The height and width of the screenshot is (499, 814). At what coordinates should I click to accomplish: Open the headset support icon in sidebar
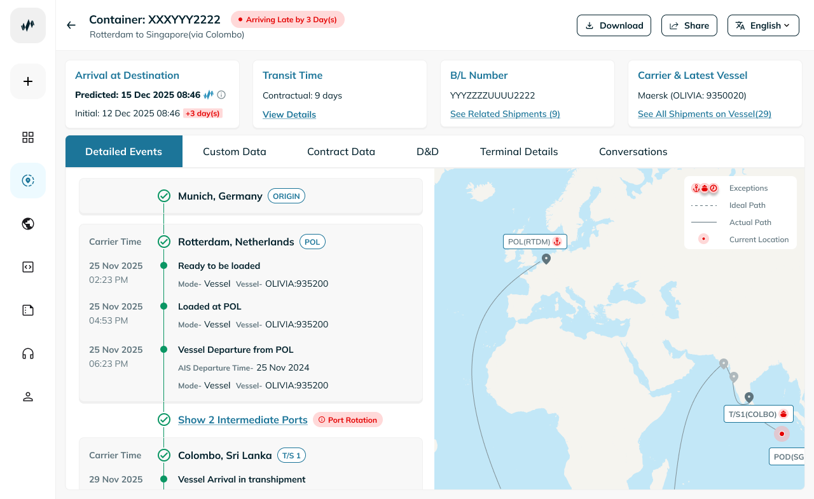pyautogui.click(x=28, y=353)
